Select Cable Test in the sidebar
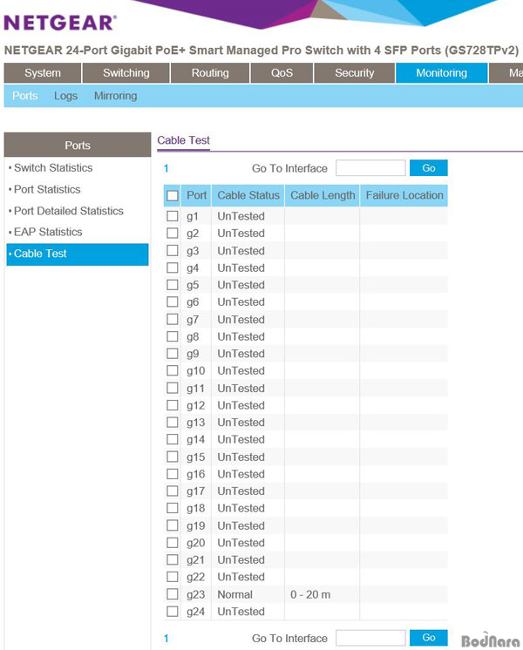Image resolution: width=523 pixels, height=650 pixels. click(78, 254)
